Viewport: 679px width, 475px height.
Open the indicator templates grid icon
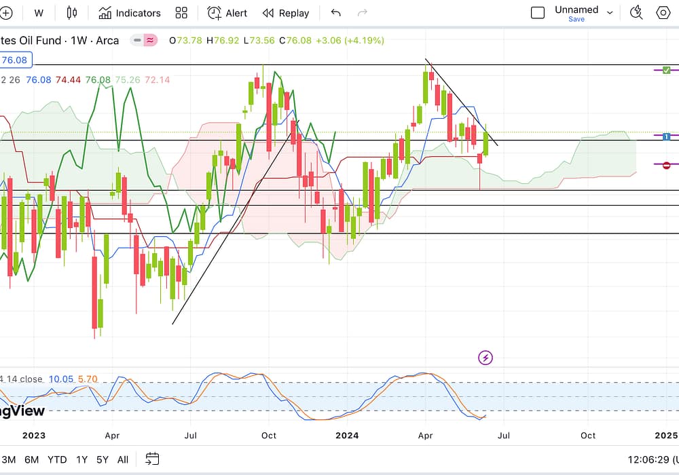(x=181, y=13)
